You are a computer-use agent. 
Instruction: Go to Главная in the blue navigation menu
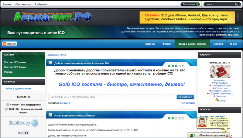(x=150, y=44)
